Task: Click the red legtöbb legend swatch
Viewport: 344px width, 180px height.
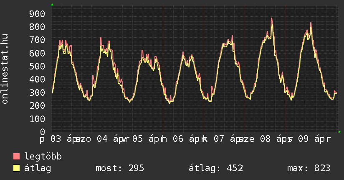Action: 17,157
